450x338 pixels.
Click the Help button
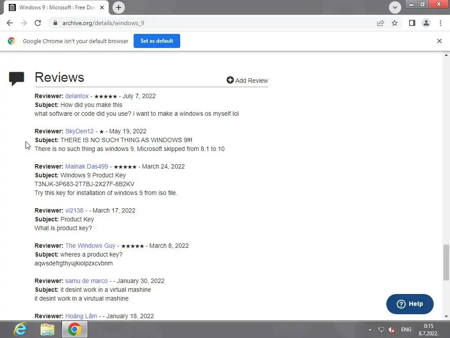410,304
